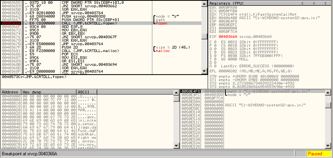Click the Address column header in dump
The image size is (333, 158).
11,92
